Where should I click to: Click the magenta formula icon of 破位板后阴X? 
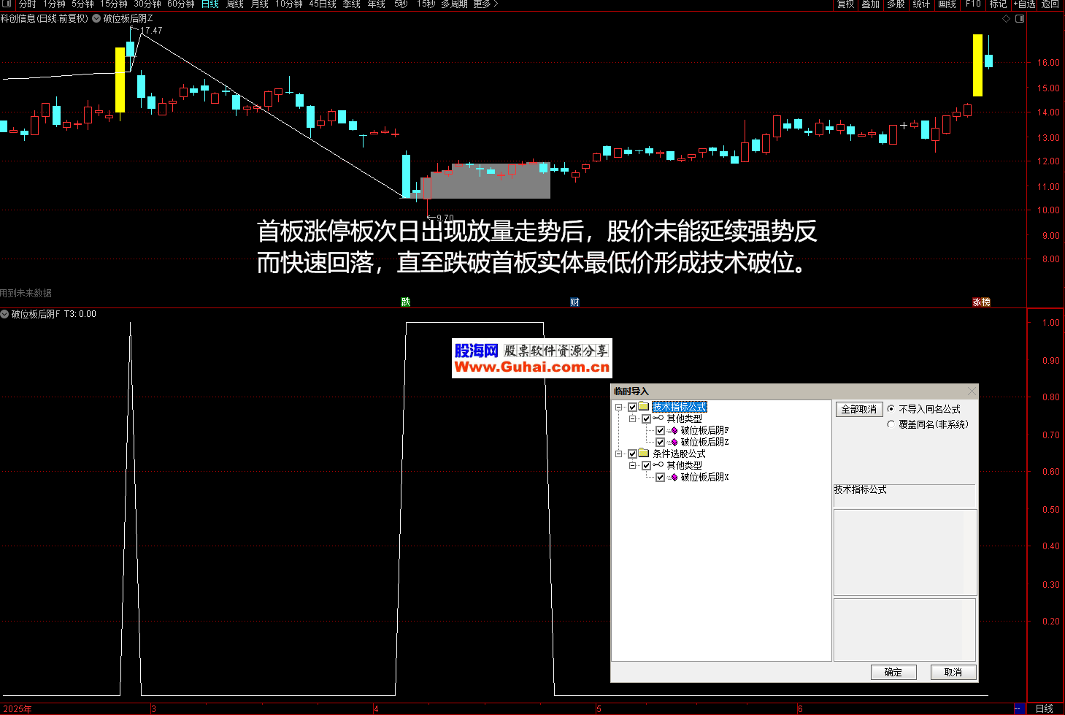point(673,477)
